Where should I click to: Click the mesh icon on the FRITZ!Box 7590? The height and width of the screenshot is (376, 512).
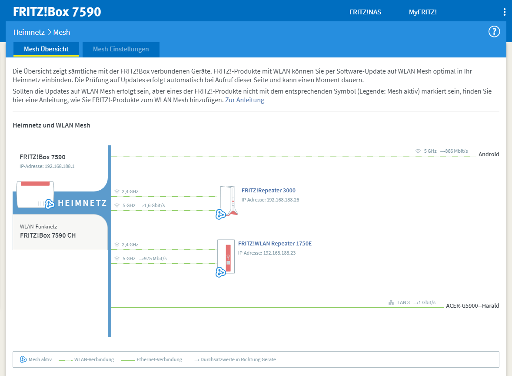coord(50,204)
